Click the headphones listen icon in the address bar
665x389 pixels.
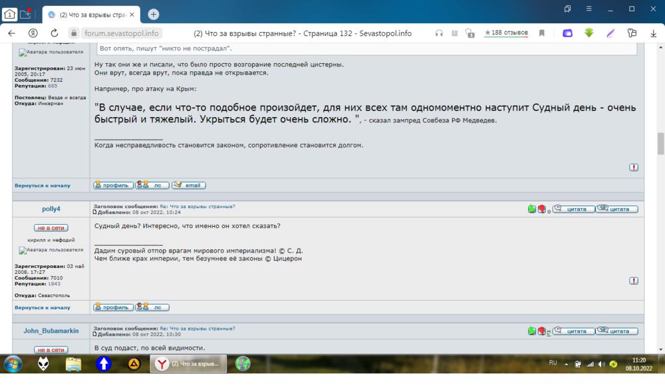click(x=440, y=33)
